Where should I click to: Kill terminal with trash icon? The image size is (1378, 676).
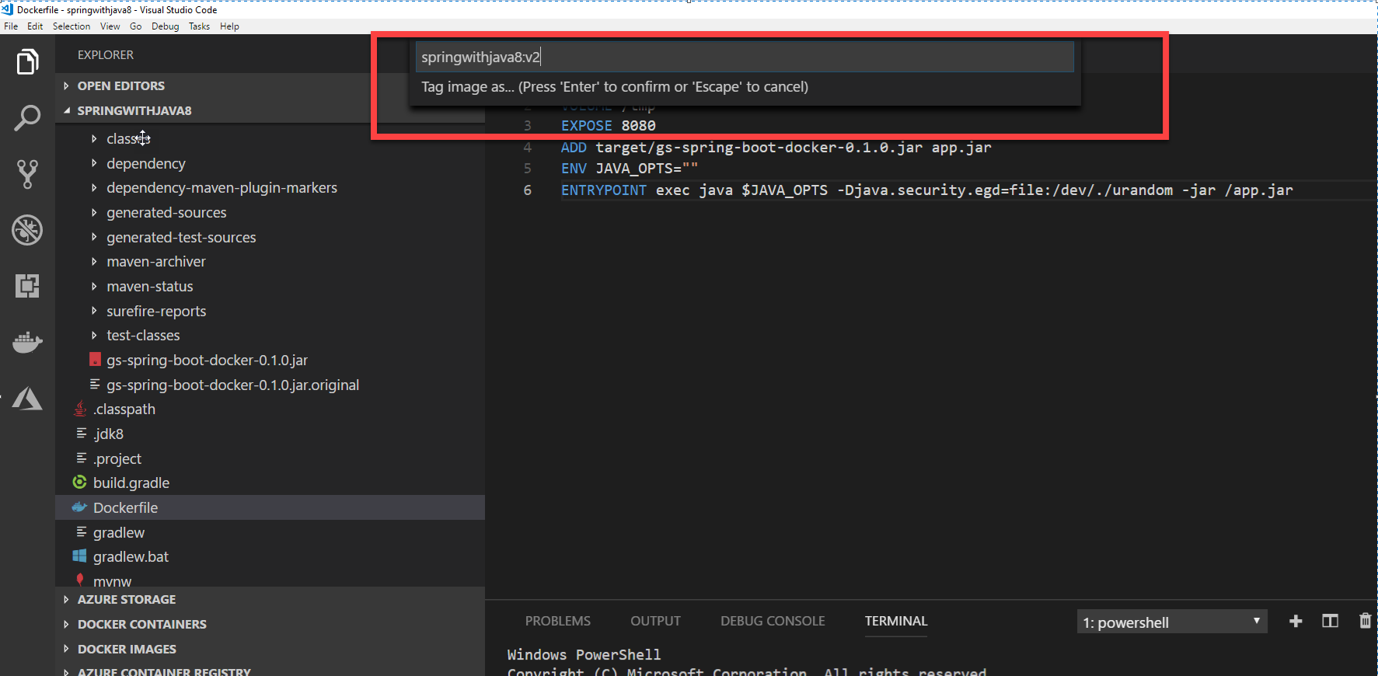1365,621
